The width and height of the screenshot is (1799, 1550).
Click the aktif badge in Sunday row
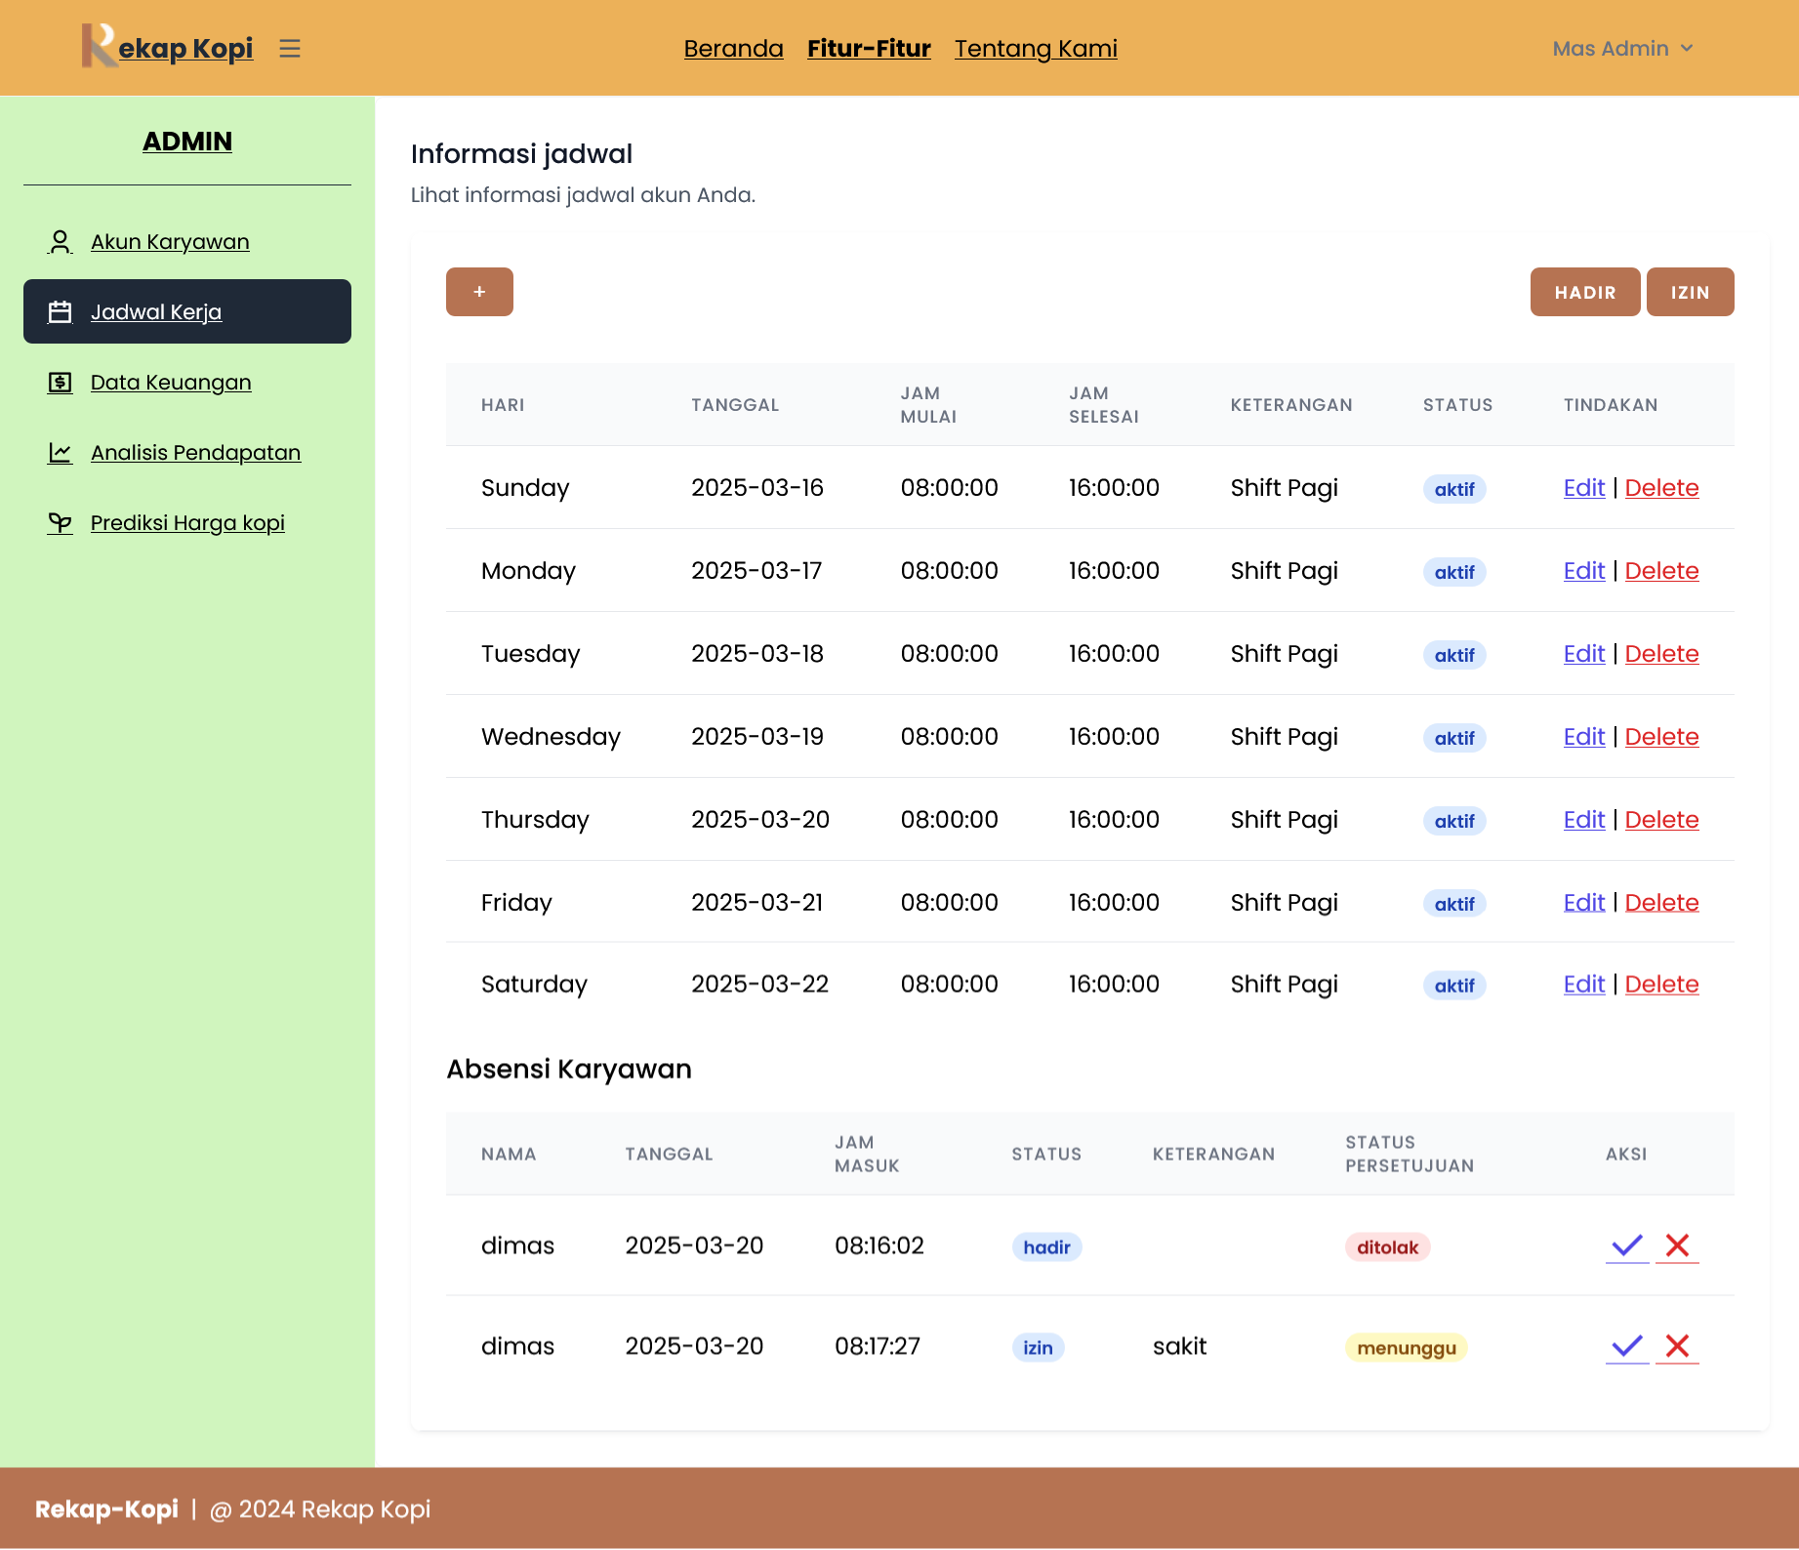(x=1454, y=489)
